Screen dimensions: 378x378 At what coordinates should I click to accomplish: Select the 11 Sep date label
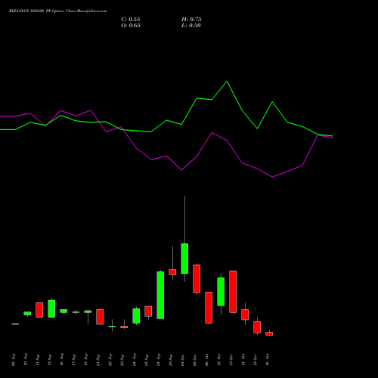38,360
